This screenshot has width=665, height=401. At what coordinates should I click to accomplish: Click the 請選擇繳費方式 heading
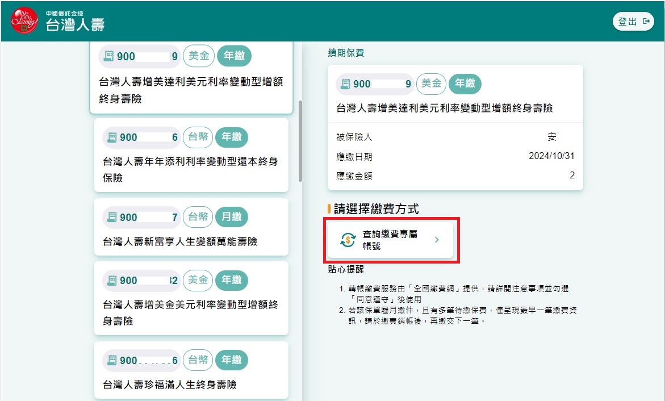click(x=376, y=209)
